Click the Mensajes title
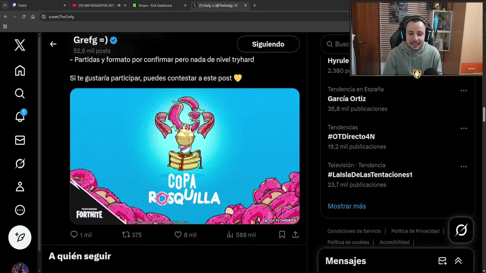 346,261
